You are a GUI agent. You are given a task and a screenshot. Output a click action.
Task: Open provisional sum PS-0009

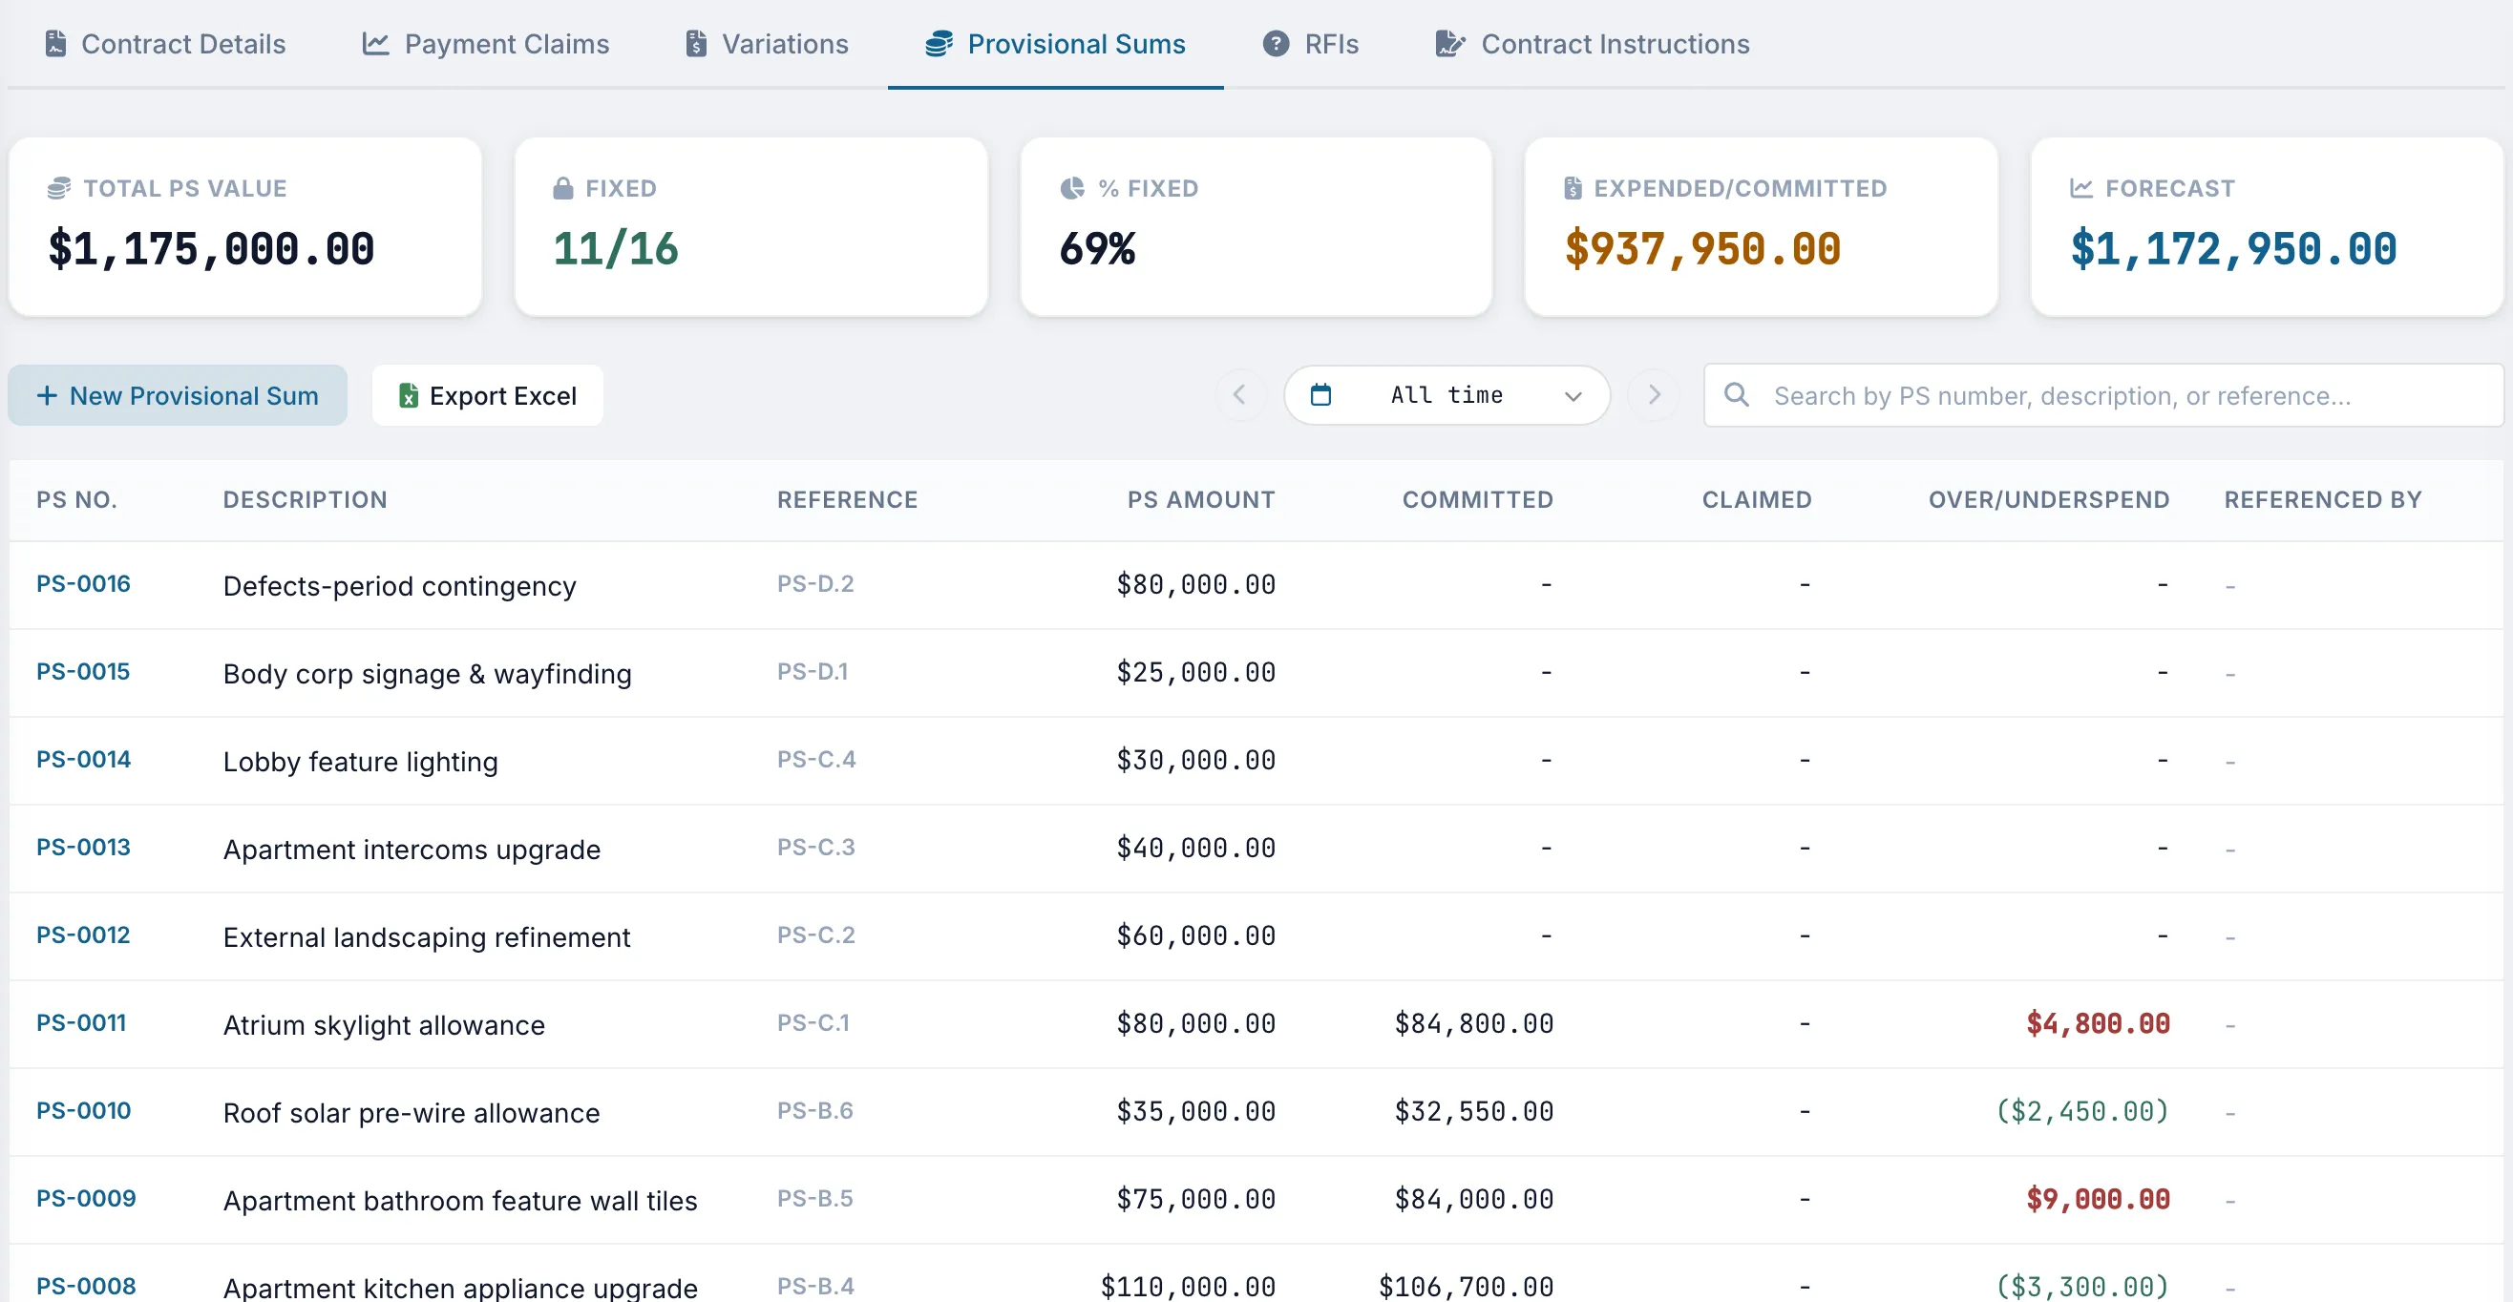86,1198
